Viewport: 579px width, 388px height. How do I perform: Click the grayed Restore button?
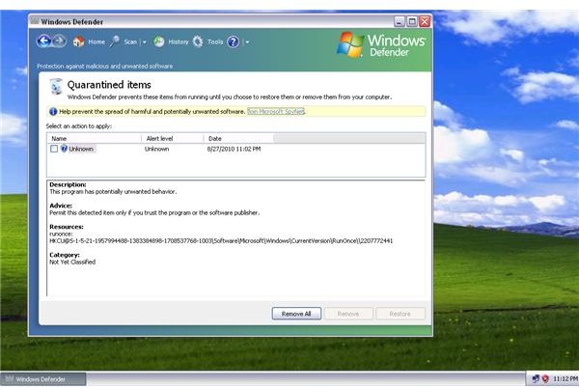pos(400,314)
